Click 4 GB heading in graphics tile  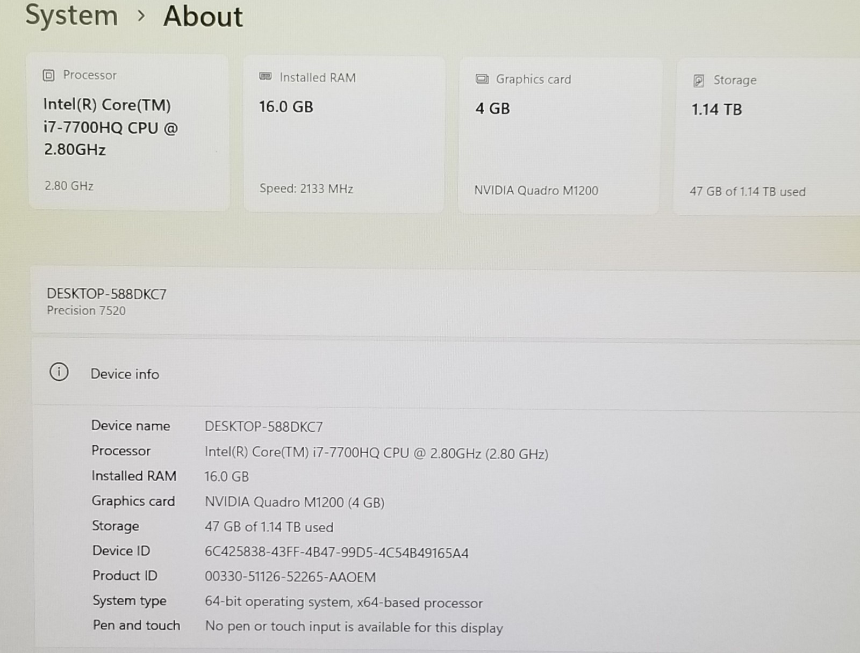[x=492, y=108]
